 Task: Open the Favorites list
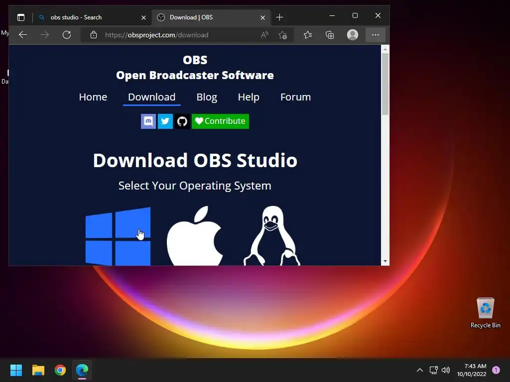[308, 35]
